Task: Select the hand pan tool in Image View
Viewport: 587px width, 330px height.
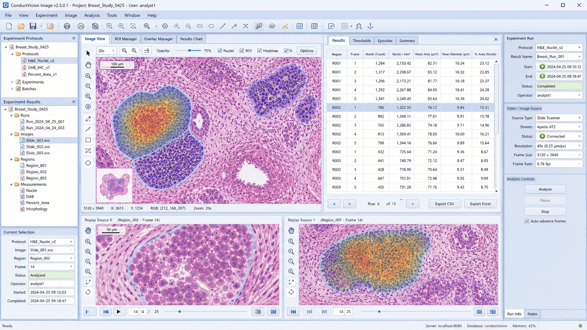Action: (88, 65)
